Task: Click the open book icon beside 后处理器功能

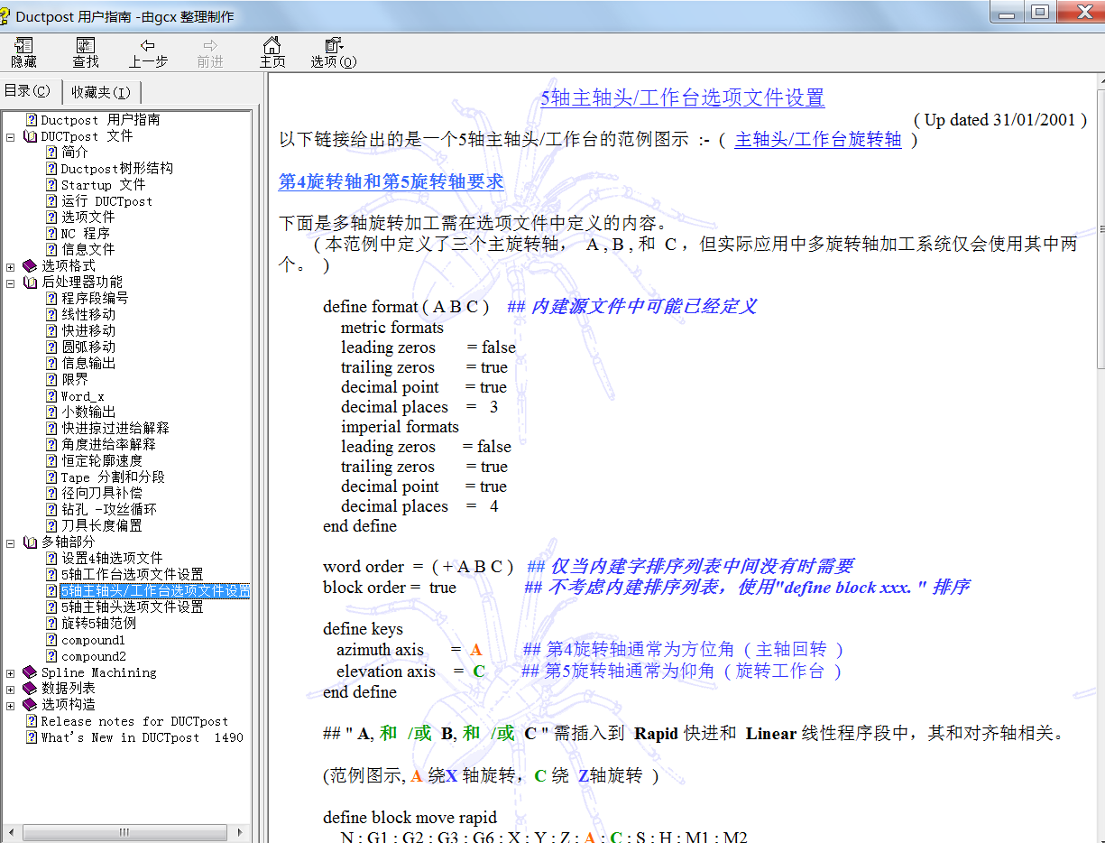Action: click(x=30, y=283)
